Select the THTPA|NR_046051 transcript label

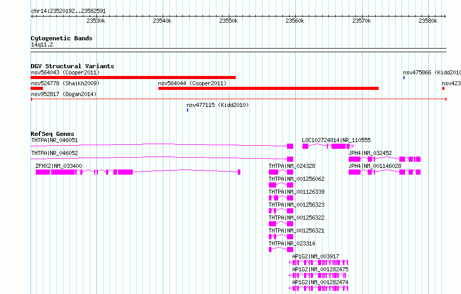[x=54, y=140]
